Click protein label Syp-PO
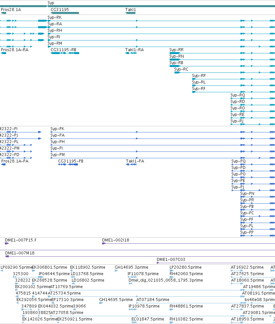Image resolution: width=275 pixels, height=324 pixels. point(238,174)
